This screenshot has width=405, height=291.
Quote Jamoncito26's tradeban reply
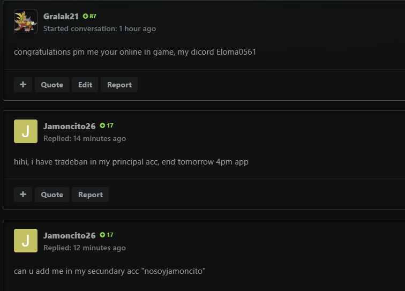[52, 195]
